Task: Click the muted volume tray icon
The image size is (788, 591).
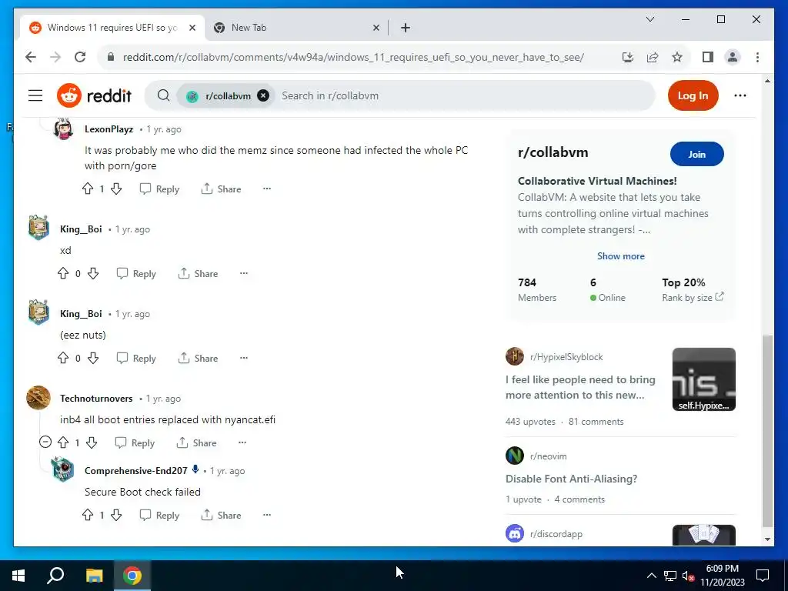Action: 689,576
